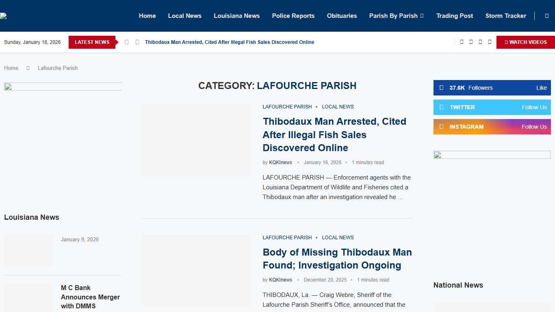Open the Thibodaux illegal fish sales article
This screenshot has height=312, width=555.
334,134
